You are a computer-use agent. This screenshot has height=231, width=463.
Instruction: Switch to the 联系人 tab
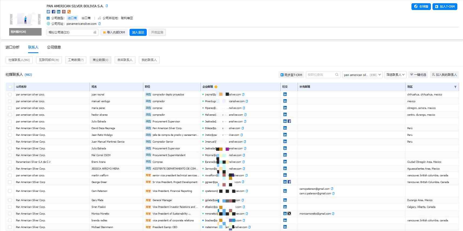[33, 47]
